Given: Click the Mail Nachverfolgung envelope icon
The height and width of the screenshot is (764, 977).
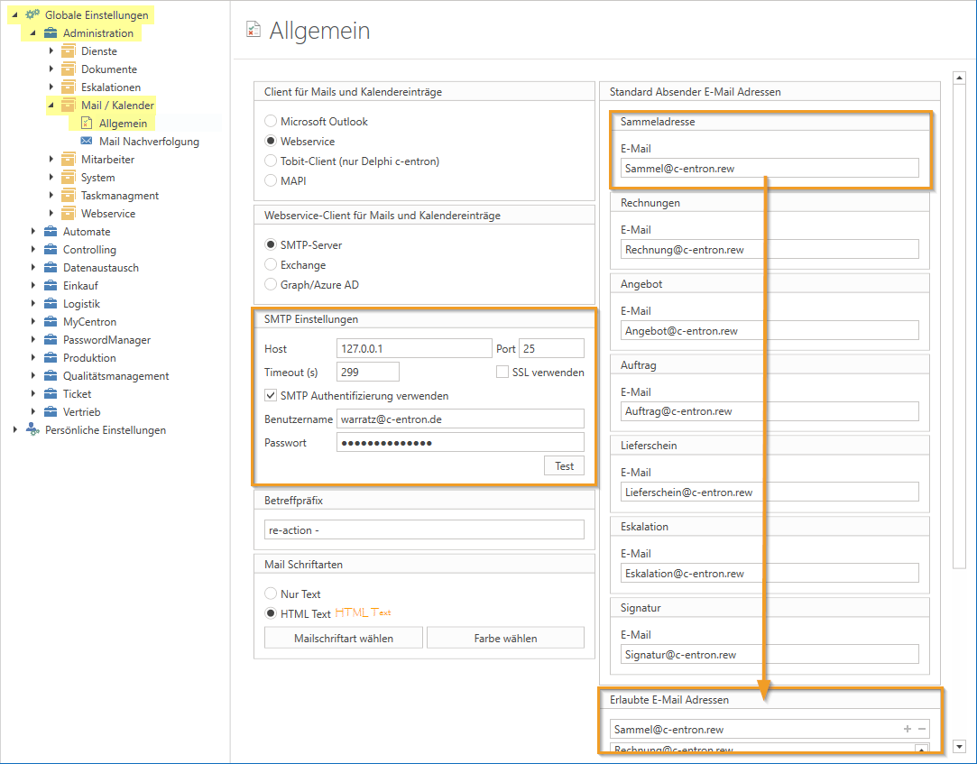Looking at the screenshot, I should coord(87,142).
